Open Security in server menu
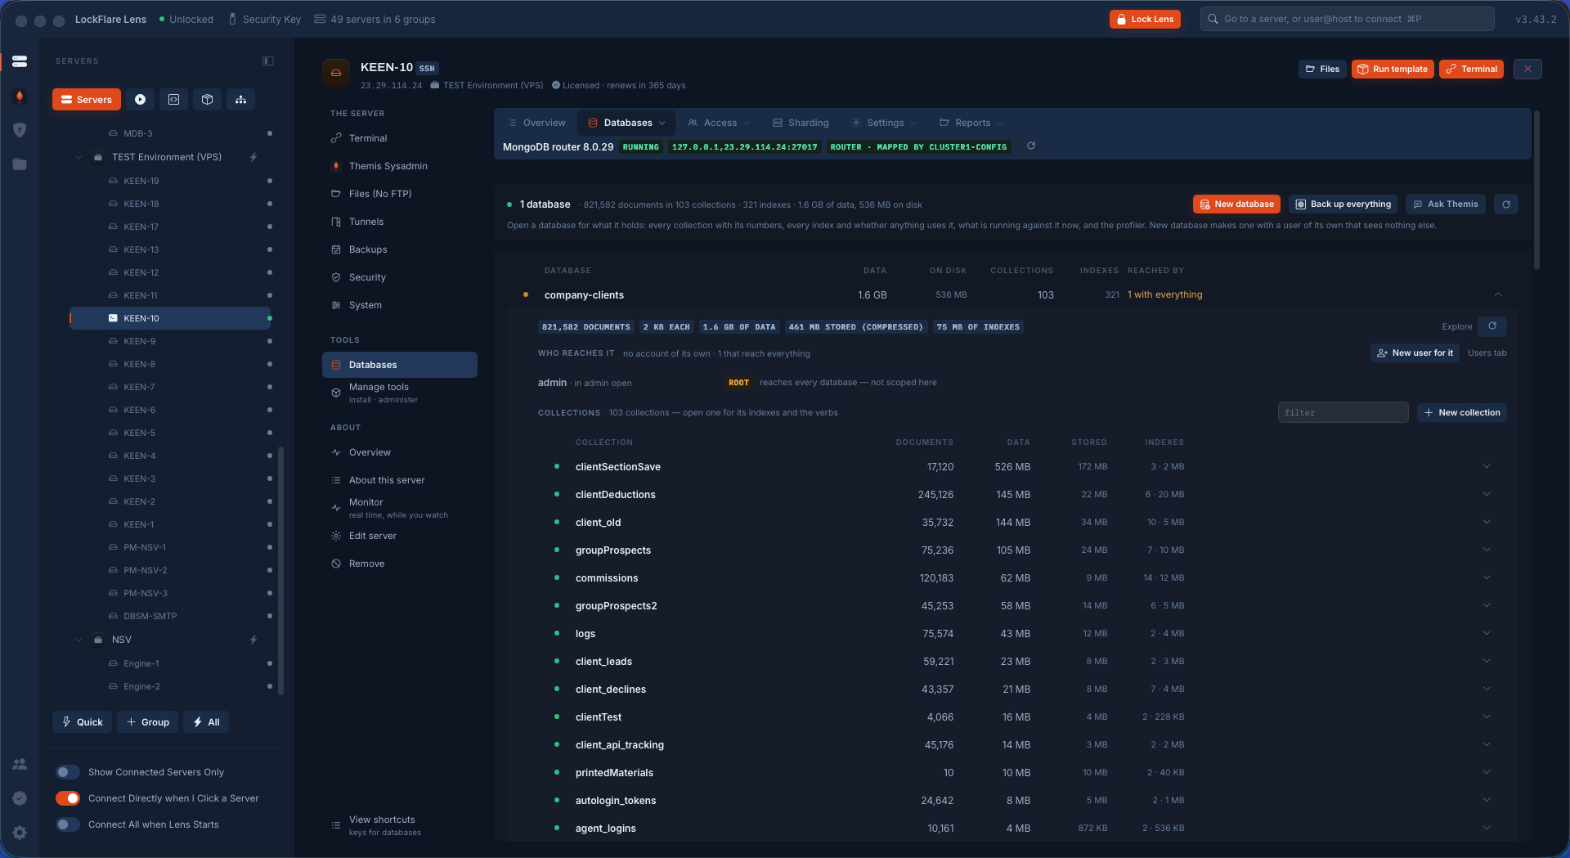The height and width of the screenshot is (858, 1570). pyautogui.click(x=400, y=277)
